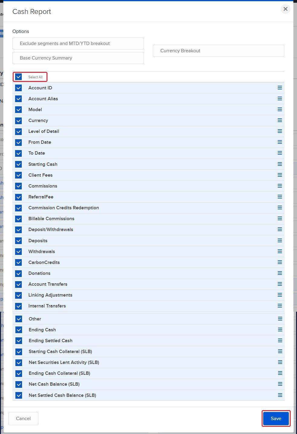Click the reorder handle for Billable Commissions row
This screenshot has height=434, width=297.
280,218
